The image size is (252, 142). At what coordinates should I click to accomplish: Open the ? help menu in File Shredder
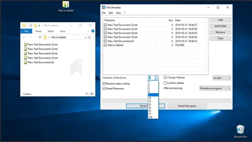(125, 13)
